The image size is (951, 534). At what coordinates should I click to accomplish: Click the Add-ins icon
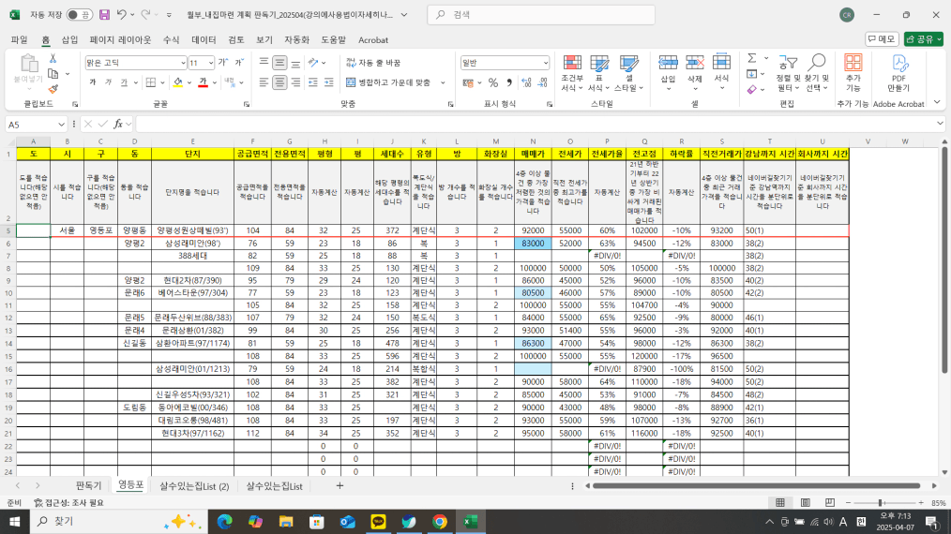853,63
